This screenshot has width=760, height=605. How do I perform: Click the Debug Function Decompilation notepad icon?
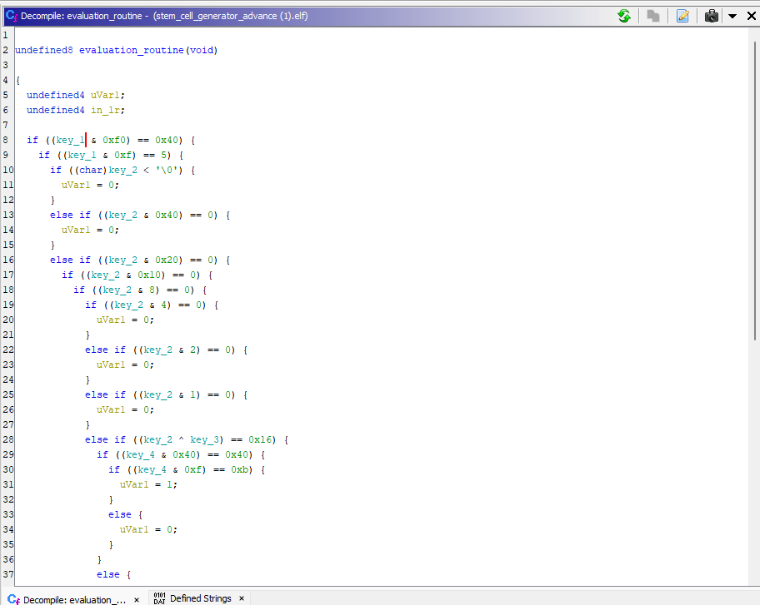682,16
